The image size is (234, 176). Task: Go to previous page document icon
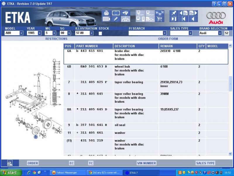coord(184,13)
